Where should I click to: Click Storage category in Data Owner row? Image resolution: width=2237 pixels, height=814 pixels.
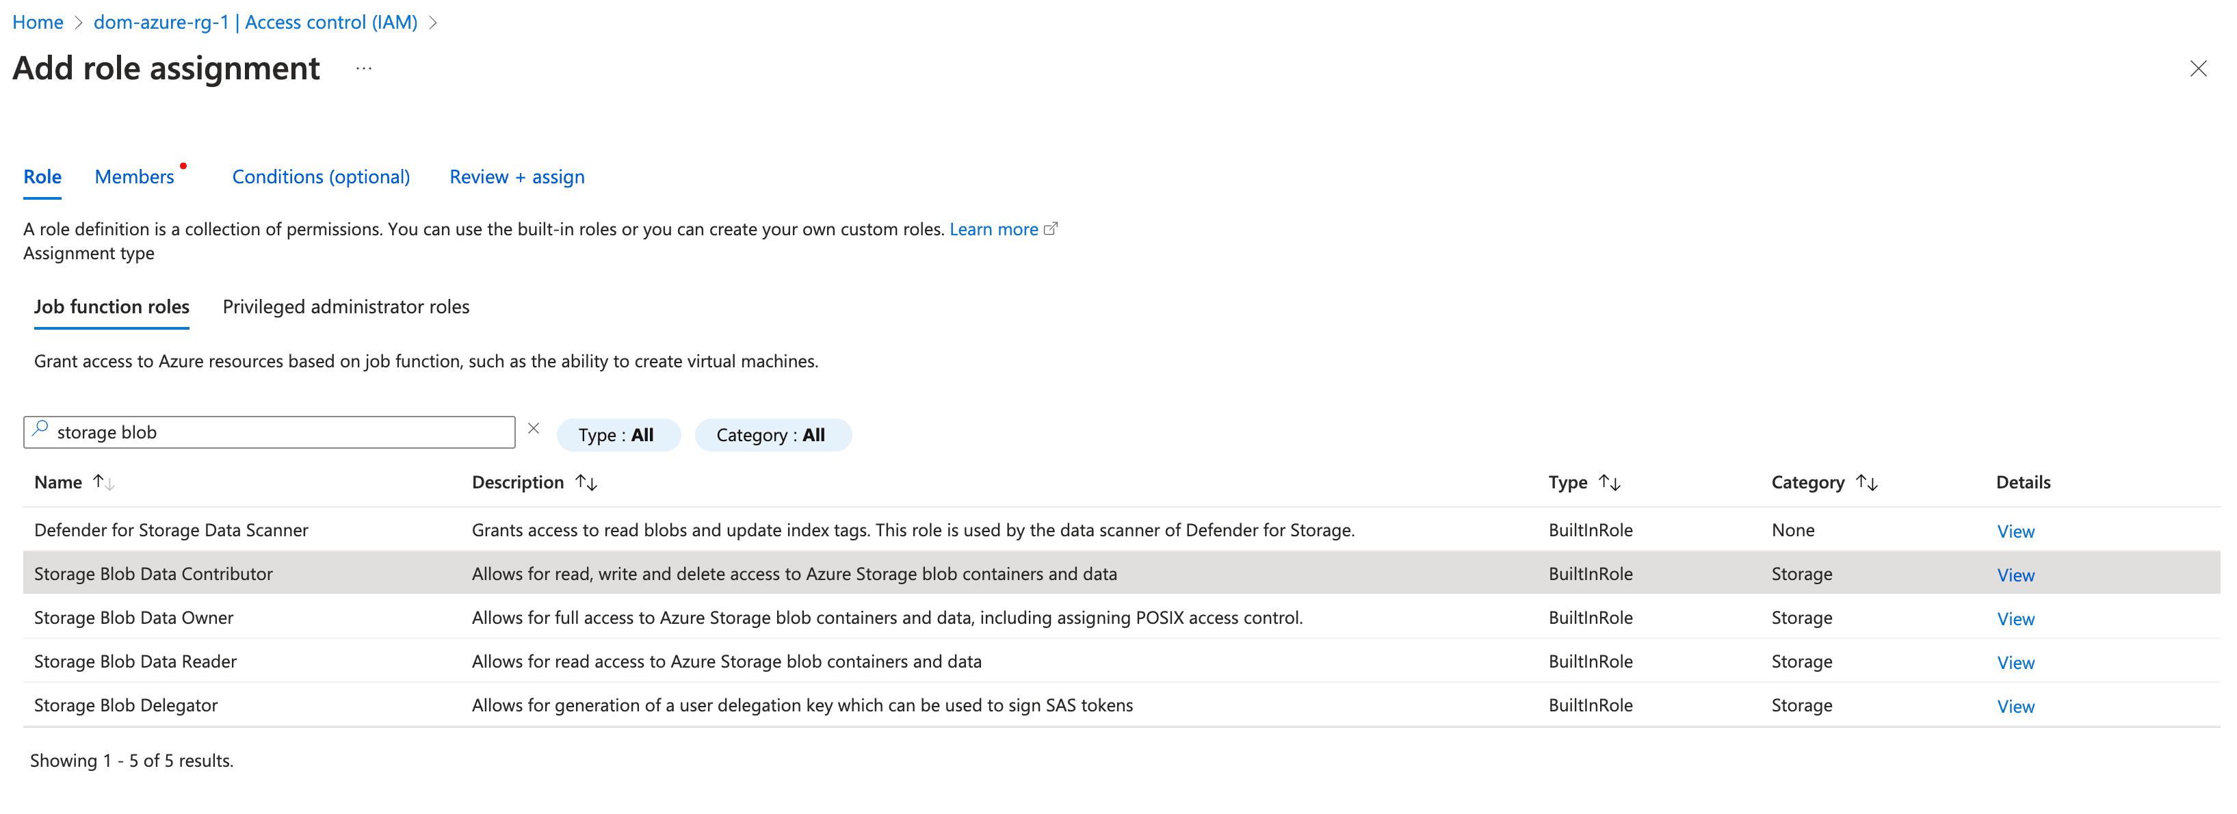[x=1802, y=618]
